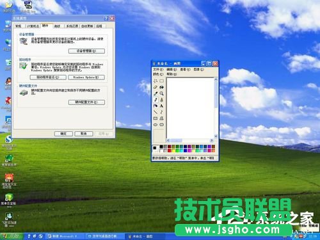Click the 设备管理器 (Device Manager) button
This screenshot has width=320, height=240.
point(86,51)
